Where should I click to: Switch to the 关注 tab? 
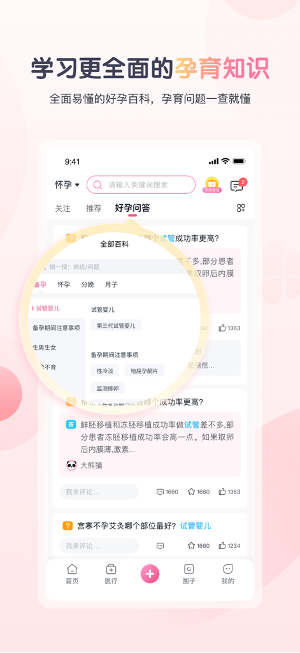tap(63, 209)
